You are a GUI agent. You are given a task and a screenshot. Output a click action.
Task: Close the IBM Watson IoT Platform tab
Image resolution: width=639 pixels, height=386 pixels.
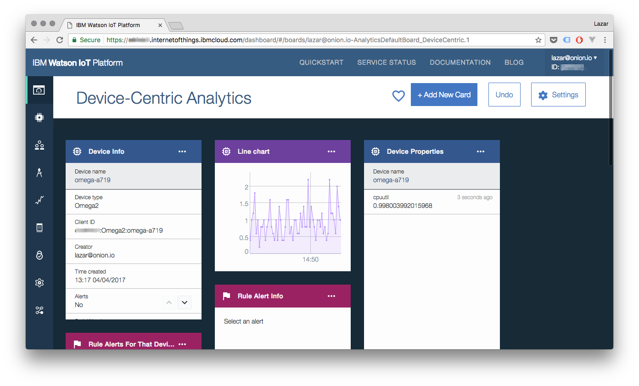click(160, 25)
